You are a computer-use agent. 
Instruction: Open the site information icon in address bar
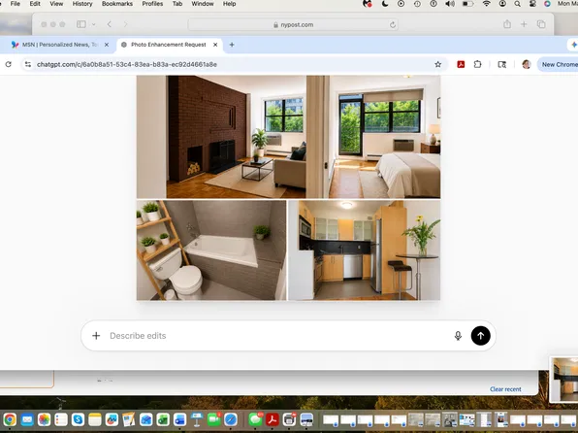tap(28, 64)
